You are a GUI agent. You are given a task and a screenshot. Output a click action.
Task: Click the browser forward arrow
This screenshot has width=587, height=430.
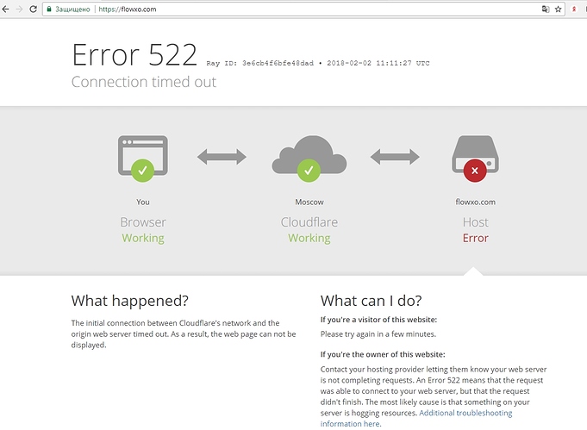[x=19, y=9]
